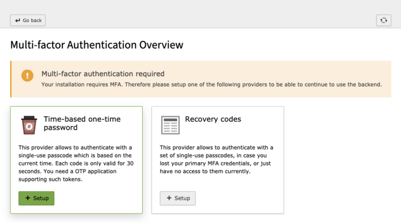Click the plus icon on grey Setup button

click(x=169, y=198)
